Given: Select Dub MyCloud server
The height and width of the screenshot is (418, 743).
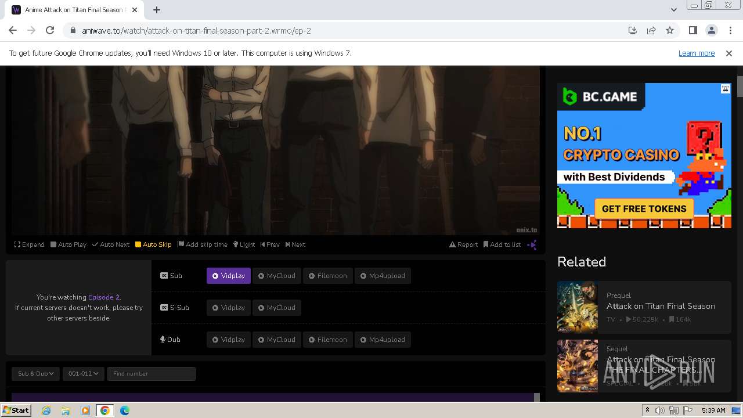Looking at the screenshot, I should pos(277,340).
